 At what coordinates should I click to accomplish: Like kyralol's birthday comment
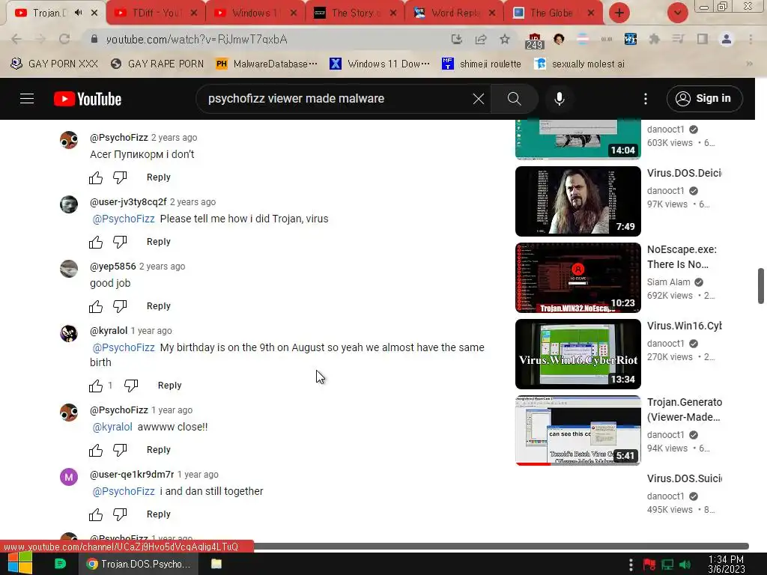pos(96,386)
